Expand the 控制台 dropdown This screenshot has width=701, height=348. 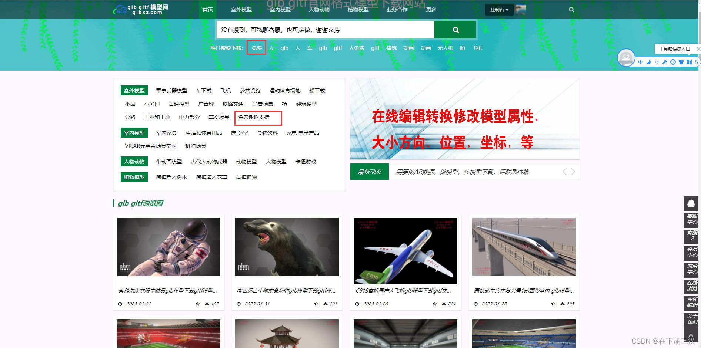tap(499, 10)
